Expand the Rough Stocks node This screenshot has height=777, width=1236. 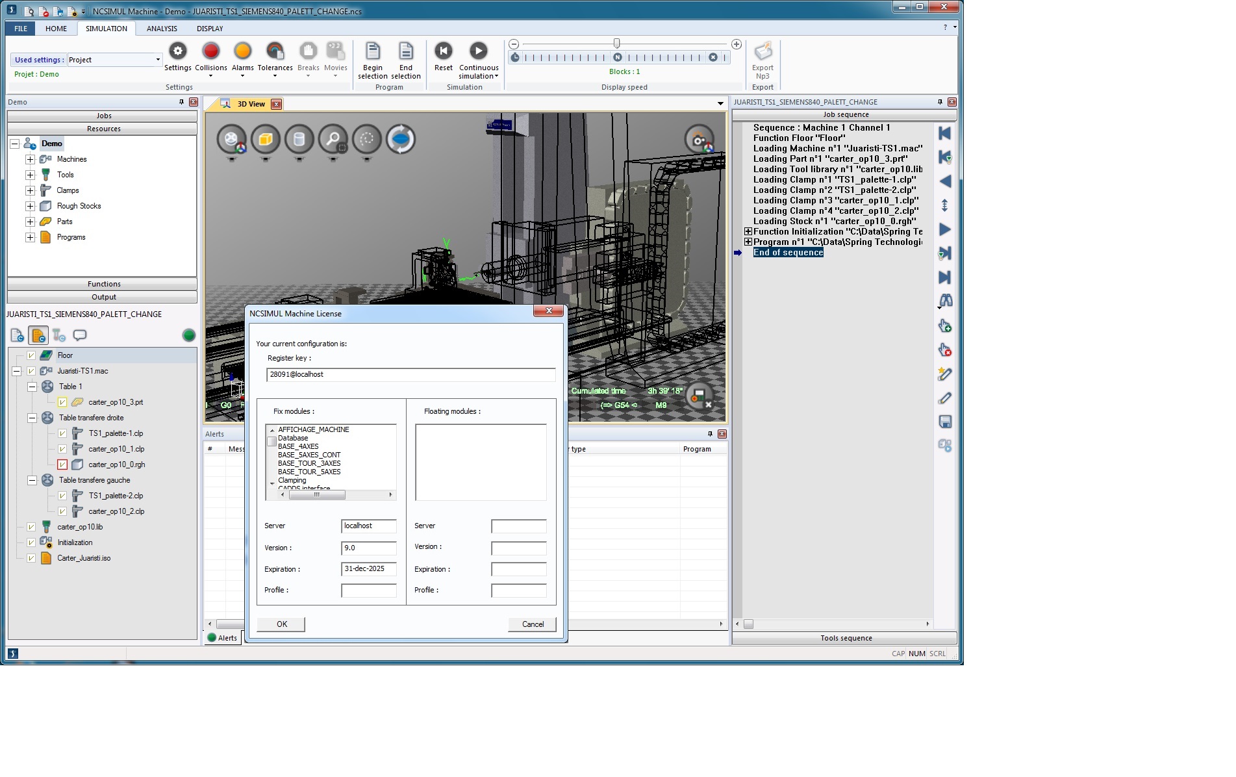(30, 206)
